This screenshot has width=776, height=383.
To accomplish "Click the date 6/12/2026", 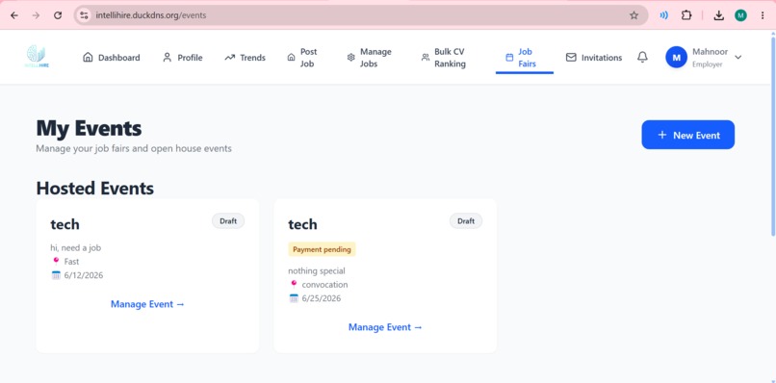I will click(84, 275).
